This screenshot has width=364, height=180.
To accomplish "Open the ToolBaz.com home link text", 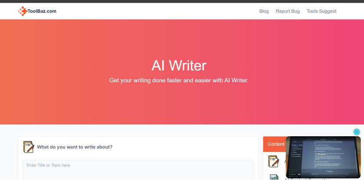I will click(42, 11).
